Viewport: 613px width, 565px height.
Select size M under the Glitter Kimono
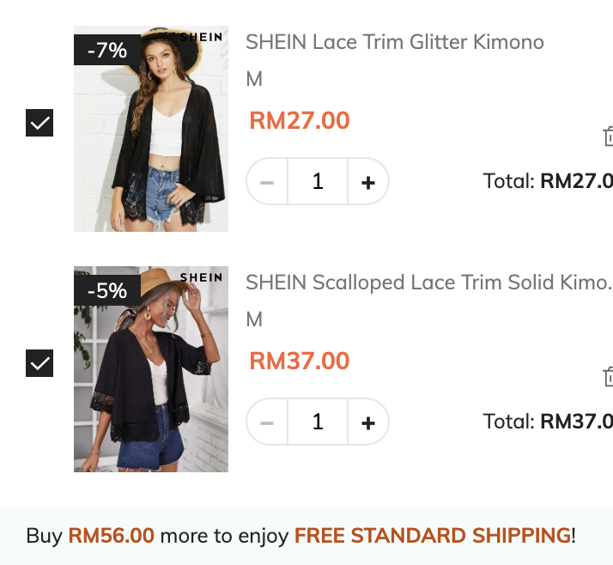click(254, 79)
